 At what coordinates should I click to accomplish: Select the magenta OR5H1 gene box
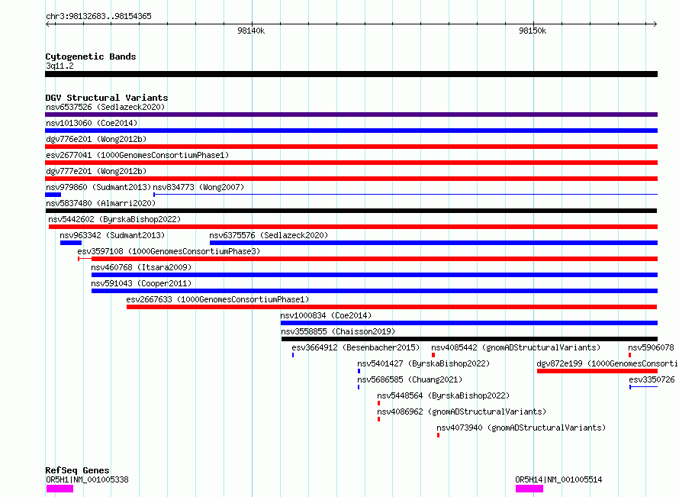click(x=60, y=489)
